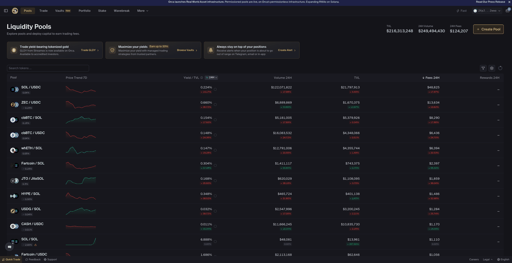Open the Trade tab

[x=44, y=11]
